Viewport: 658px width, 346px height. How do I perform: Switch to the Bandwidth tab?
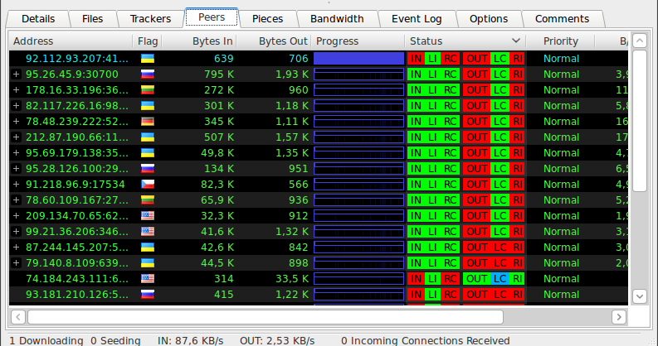tap(337, 19)
